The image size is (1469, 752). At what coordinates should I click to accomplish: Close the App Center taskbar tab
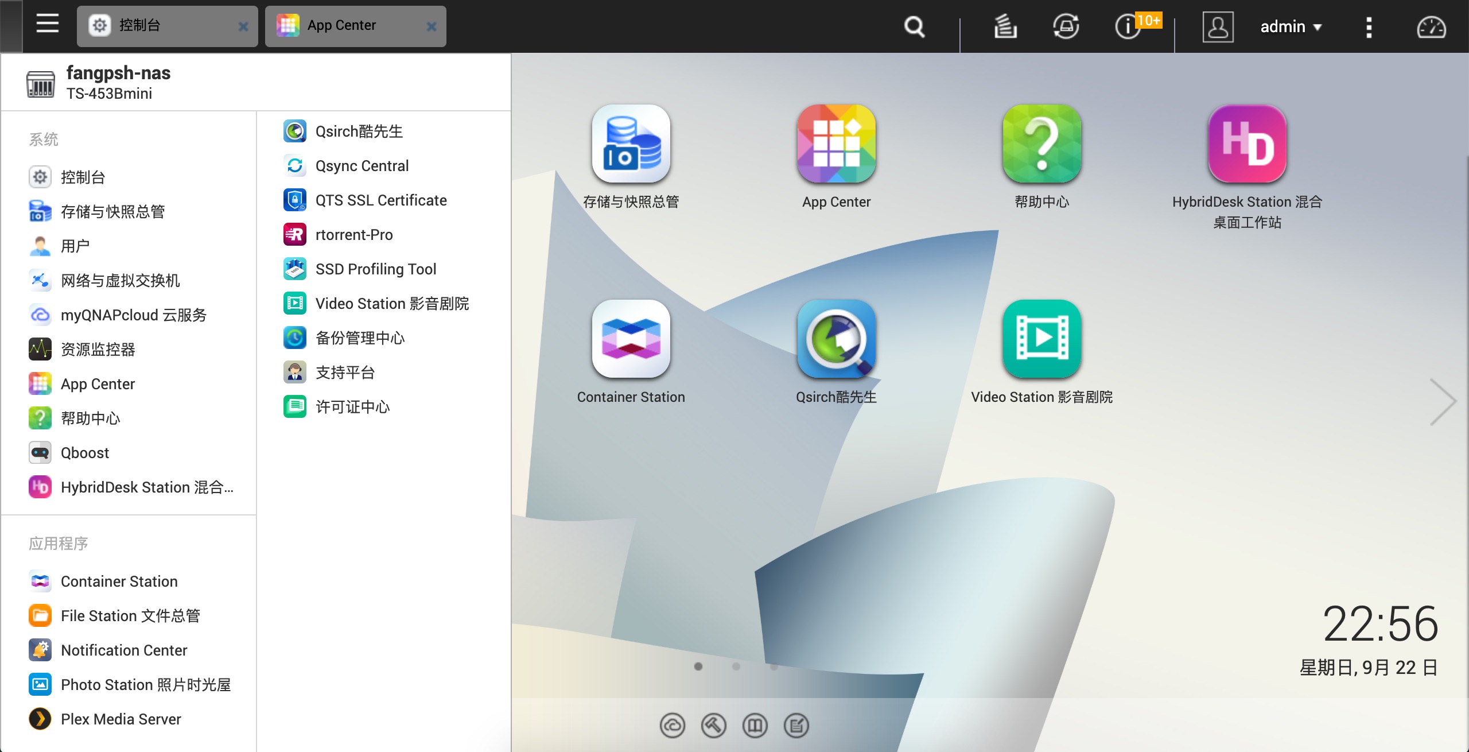[x=432, y=26]
